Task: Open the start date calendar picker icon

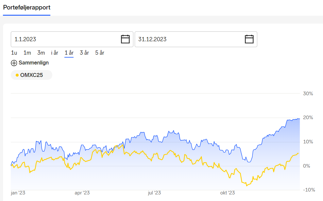Action: pyautogui.click(x=125, y=39)
